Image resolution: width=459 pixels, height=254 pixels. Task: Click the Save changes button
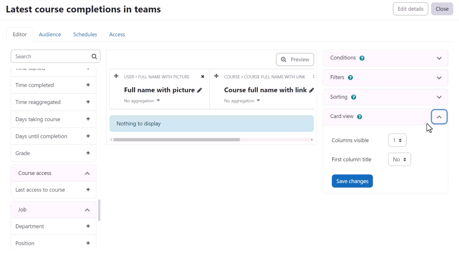[352, 181]
